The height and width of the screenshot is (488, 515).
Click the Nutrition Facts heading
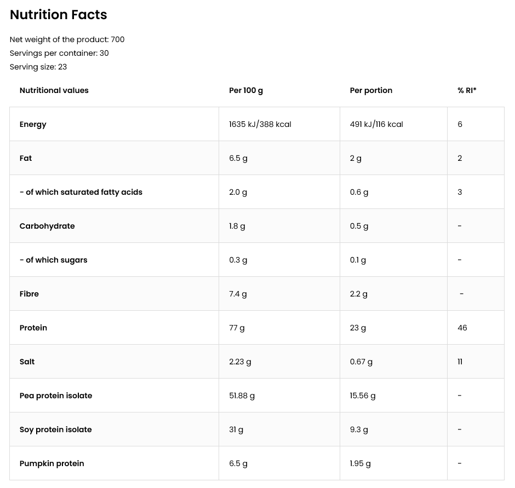point(59,15)
